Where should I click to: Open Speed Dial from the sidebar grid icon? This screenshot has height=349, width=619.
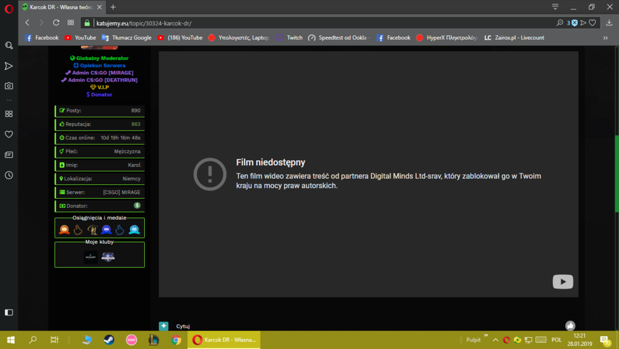9,114
